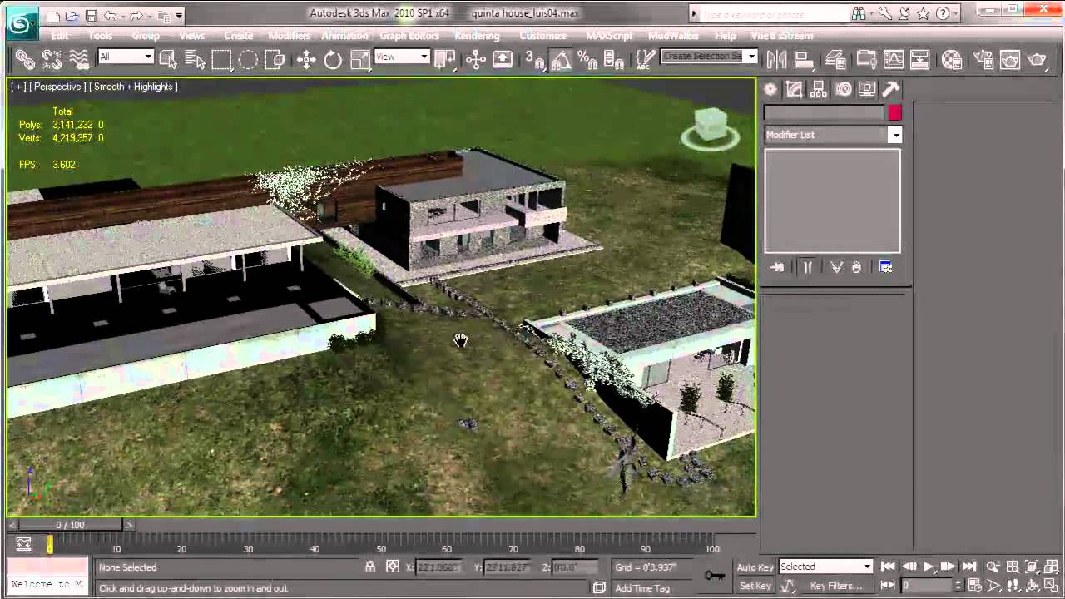Open the Layer Manager
This screenshot has height=599, width=1065.
click(835, 59)
